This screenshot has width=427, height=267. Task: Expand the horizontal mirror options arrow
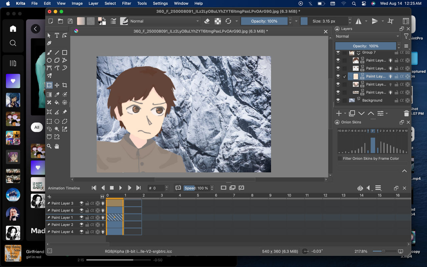(x=366, y=21)
